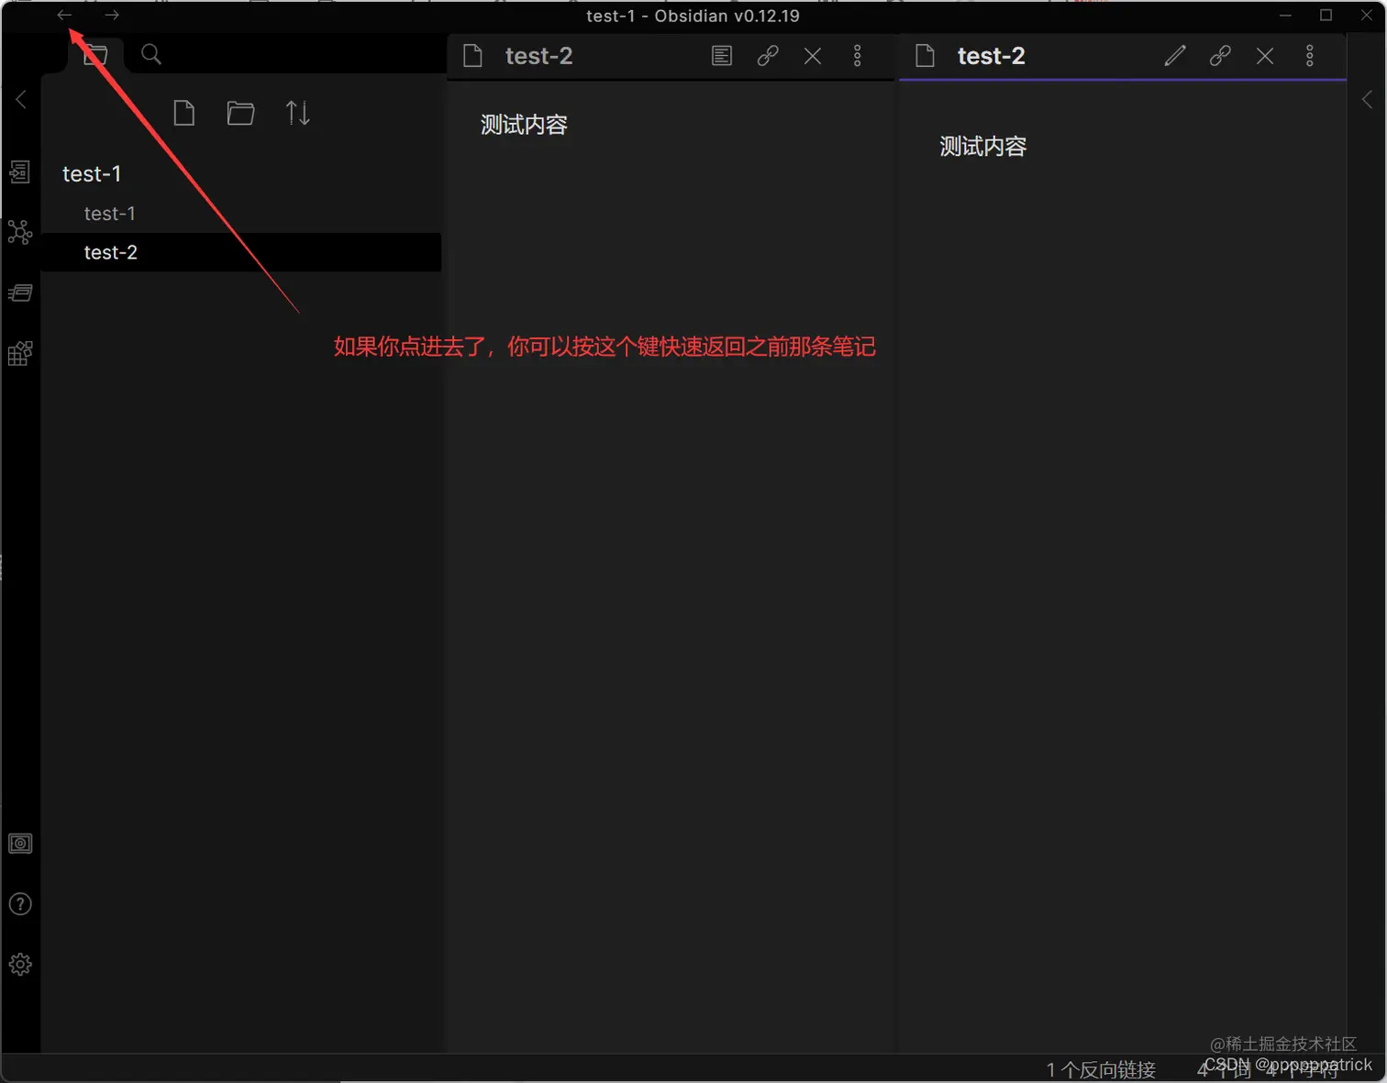Create a new folder

pyautogui.click(x=240, y=113)
